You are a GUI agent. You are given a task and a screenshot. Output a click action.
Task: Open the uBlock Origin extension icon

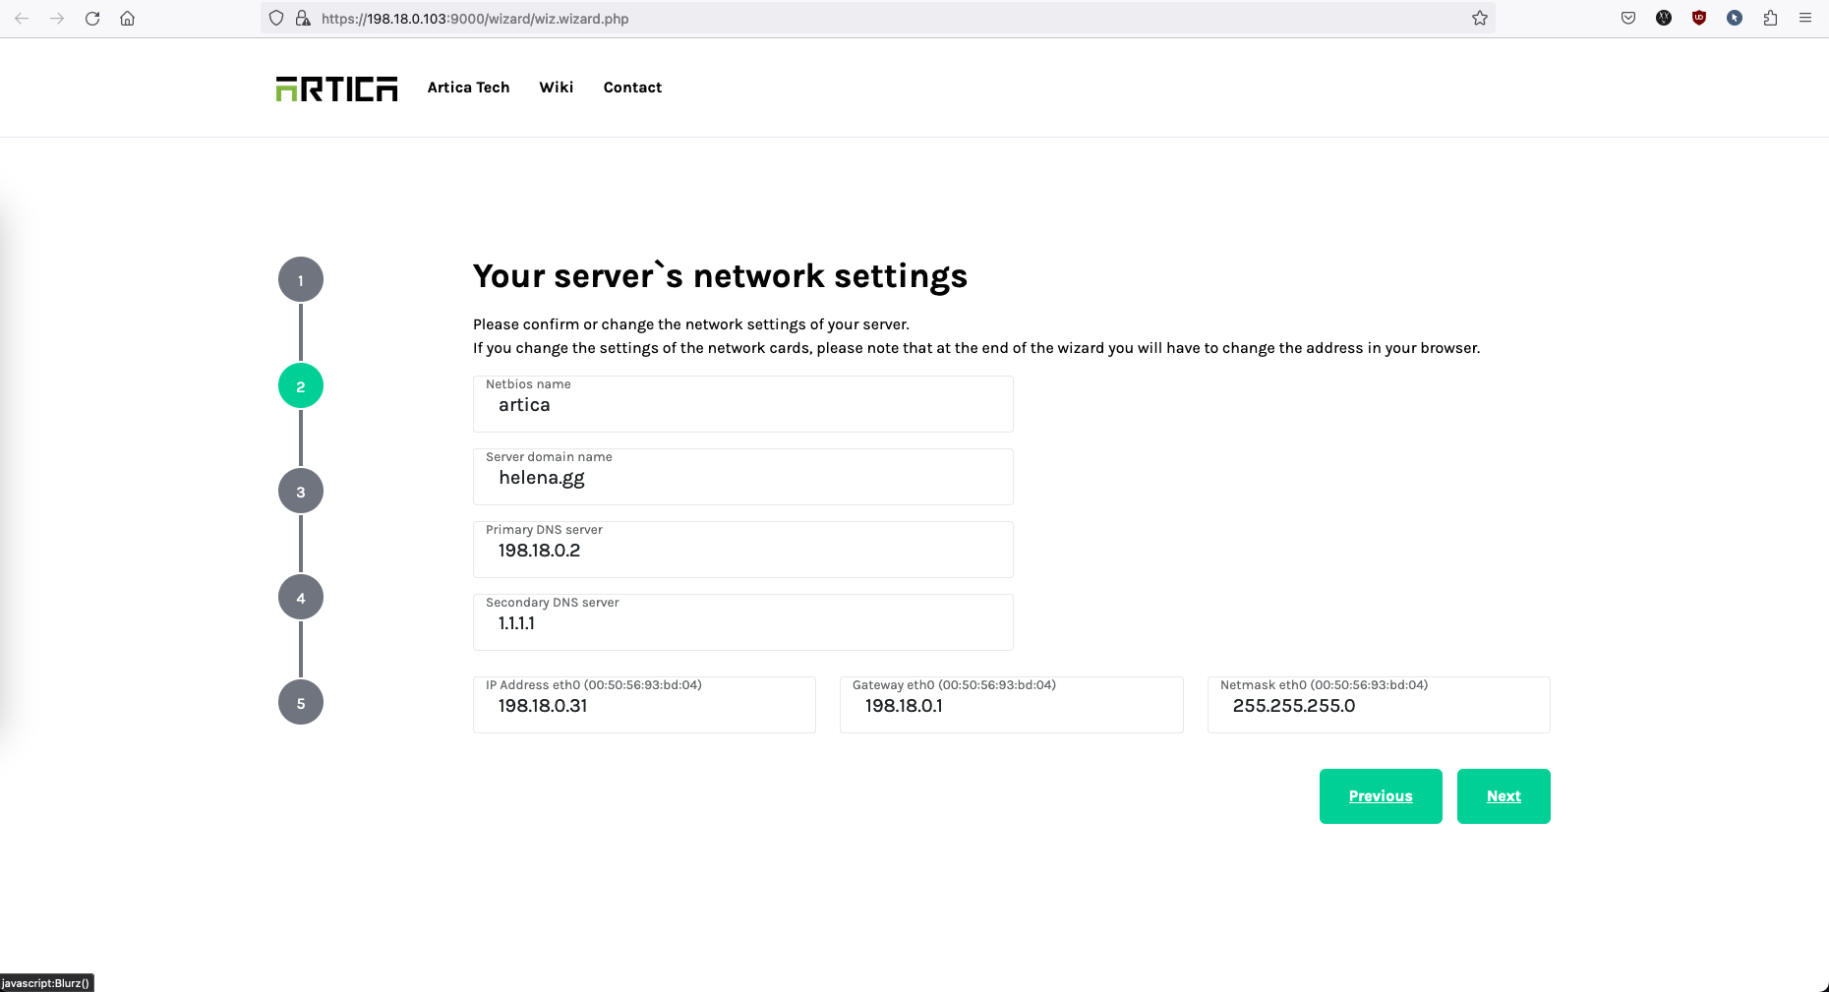click(x=1699, y=19)
